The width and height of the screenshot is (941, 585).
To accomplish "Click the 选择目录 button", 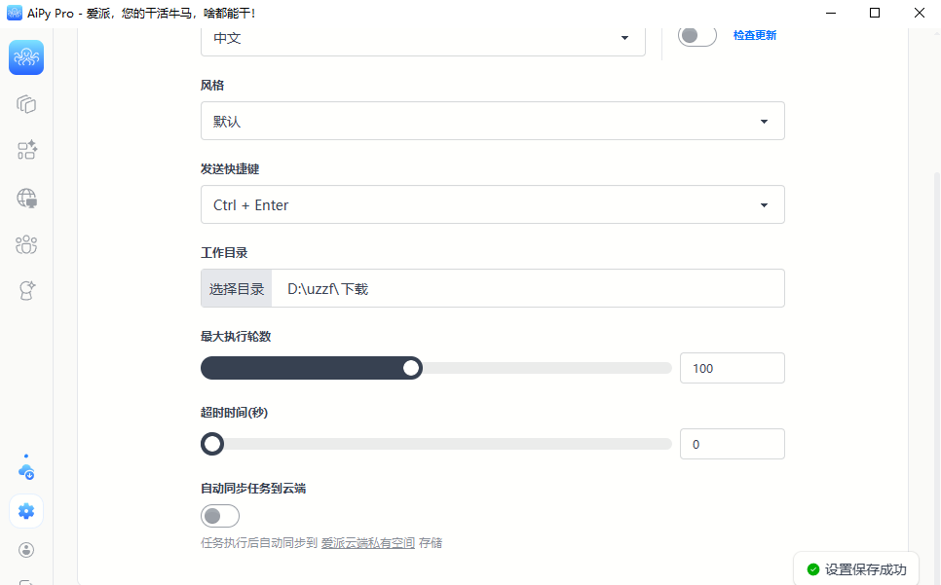I will point(236,288).
